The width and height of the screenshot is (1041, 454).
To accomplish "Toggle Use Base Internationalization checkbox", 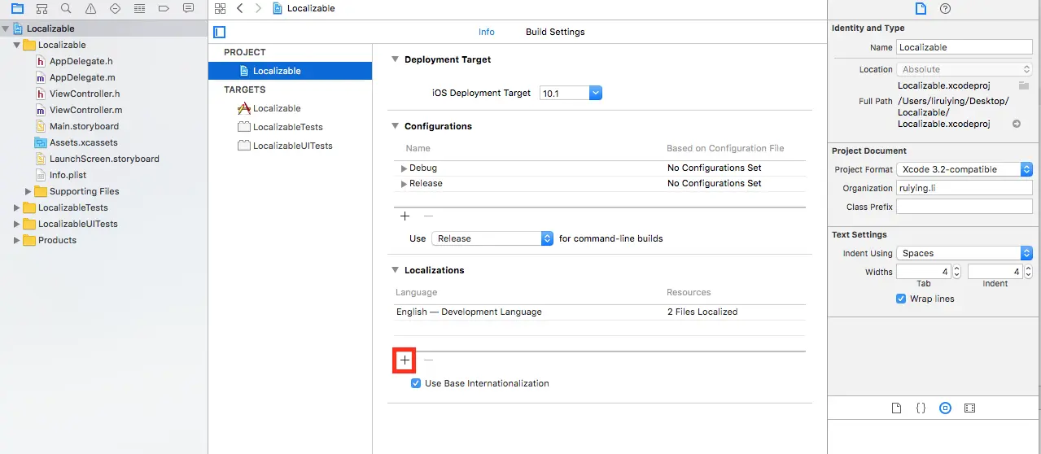I will tap(416, 383).
